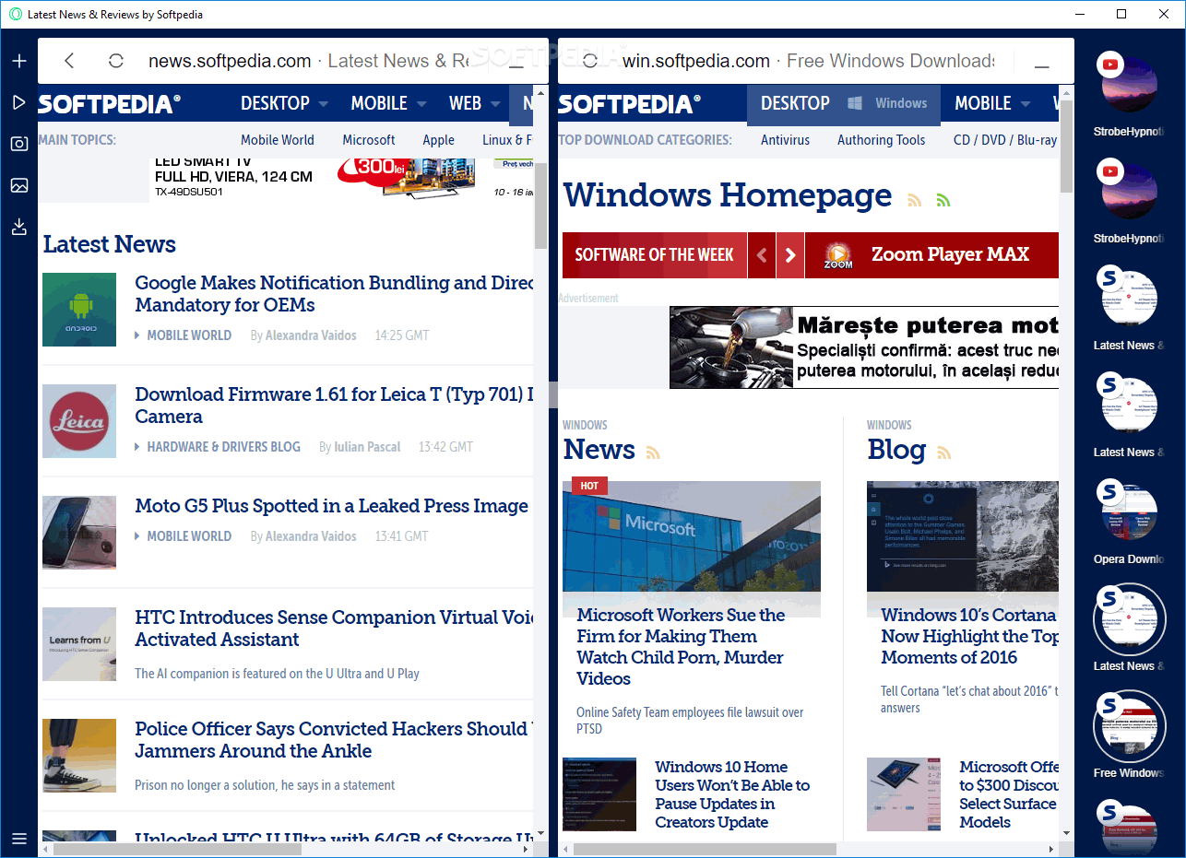This screenshot has width=1186, height=858.
Task: Expand WEB dropdown in news pane
Action: click(x=495, y=104)
